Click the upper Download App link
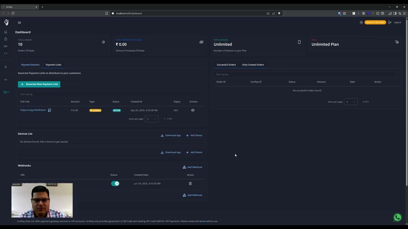Screen dimensions: 408x229 [171, 135]
